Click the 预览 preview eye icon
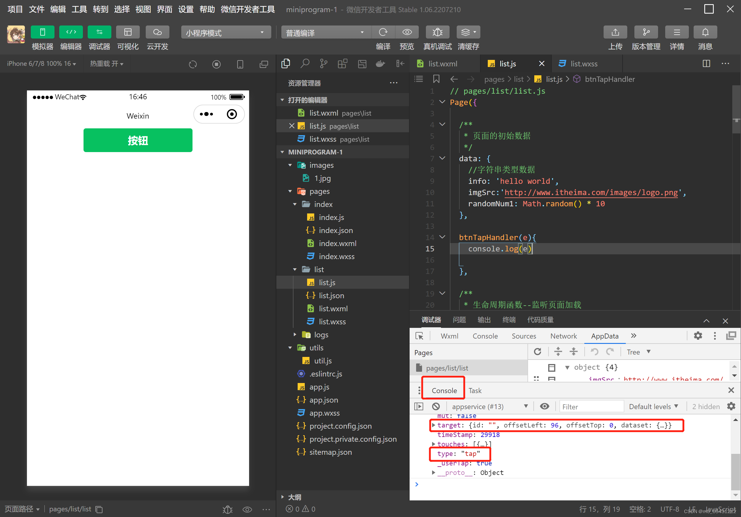The width and height of the screenshot is (741, 517). coord(407,32)
